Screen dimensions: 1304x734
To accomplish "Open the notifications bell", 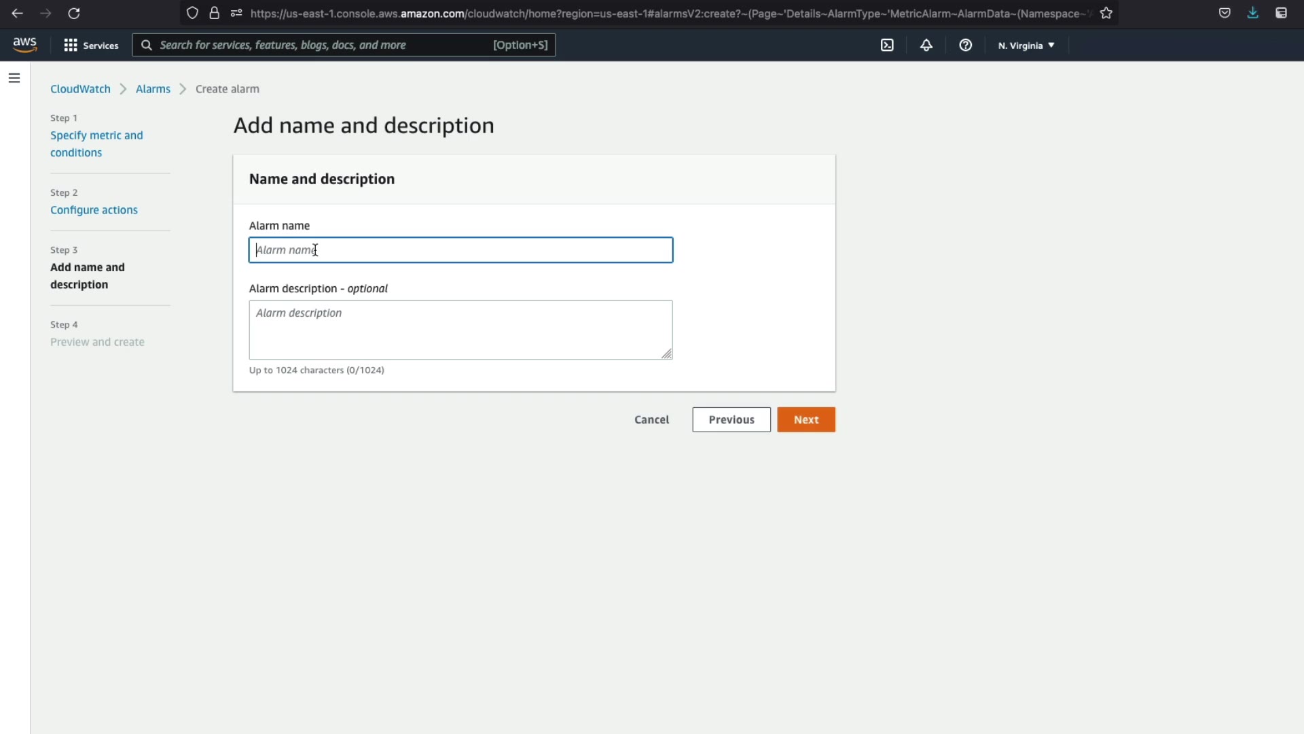I will pyautogui.click(x=926, y=45).
